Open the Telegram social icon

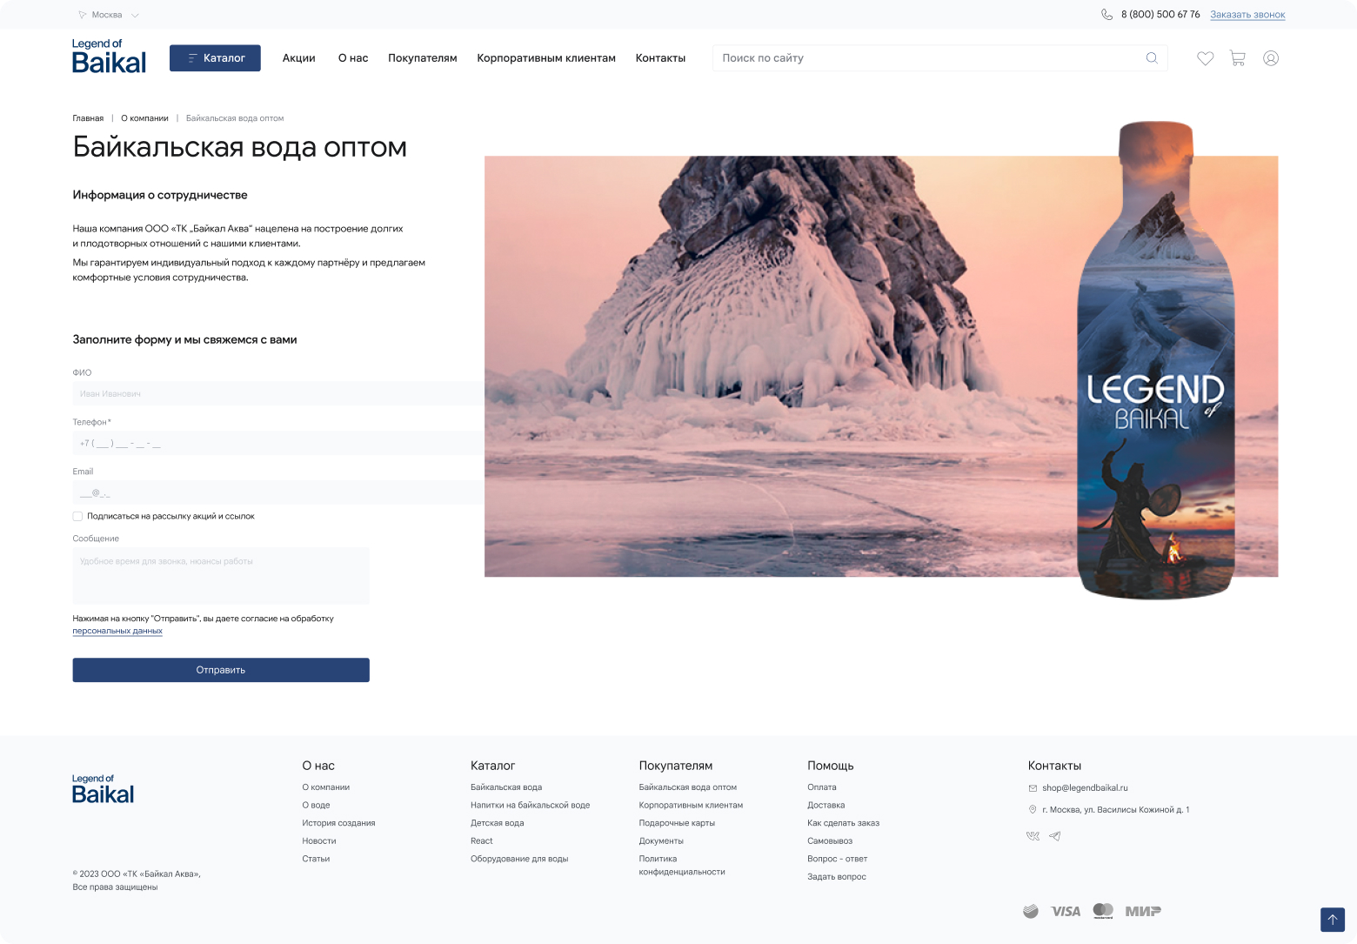pyautogui.click(x=1054, y=836)
